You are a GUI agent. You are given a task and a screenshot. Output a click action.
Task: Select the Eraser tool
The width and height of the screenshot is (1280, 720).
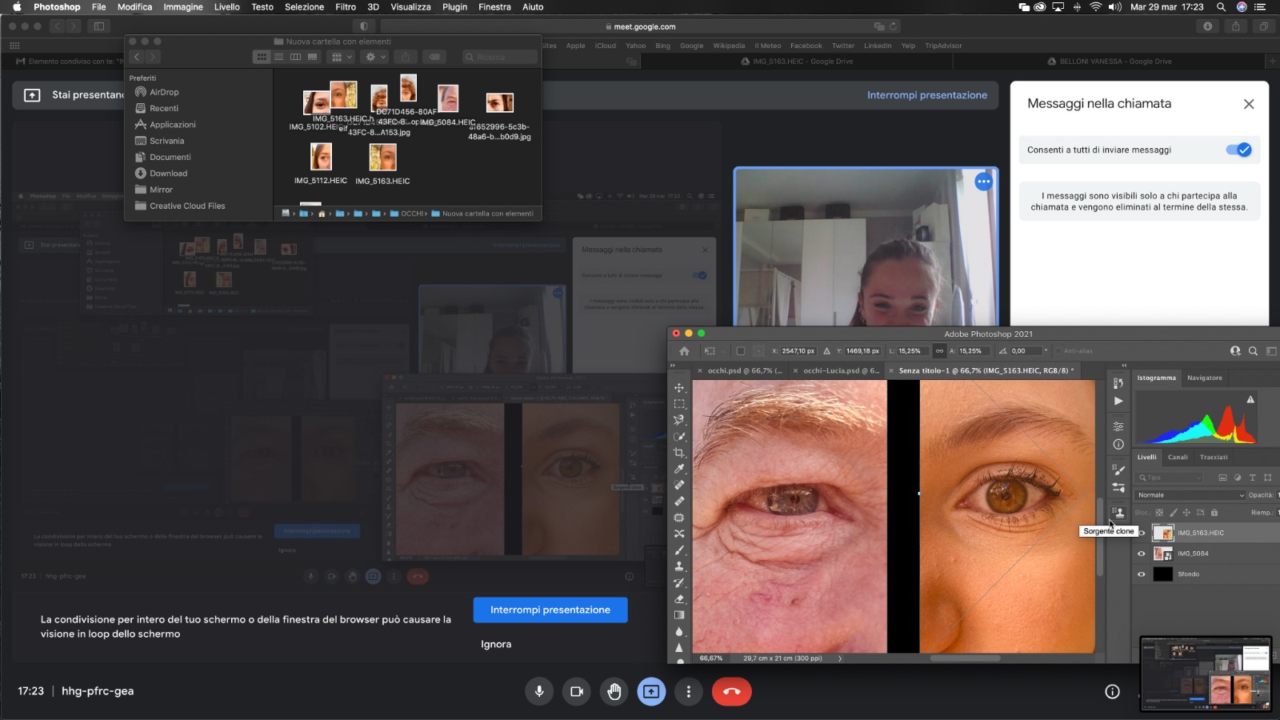pyautogui.click(x=679, y=598)
